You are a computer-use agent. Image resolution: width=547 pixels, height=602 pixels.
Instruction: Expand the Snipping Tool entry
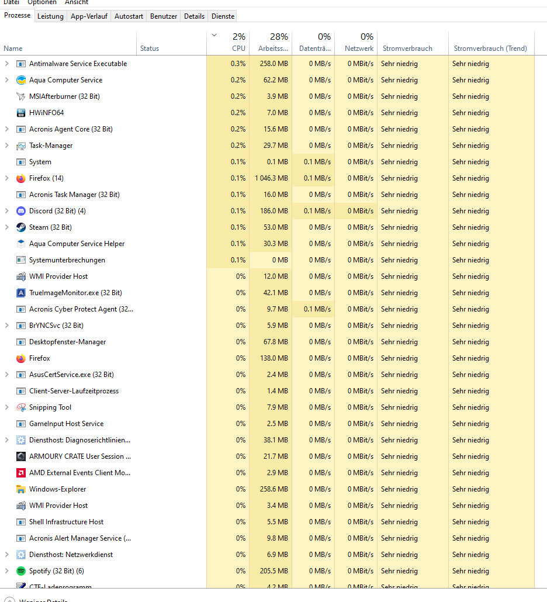click(x=6, y=407)
